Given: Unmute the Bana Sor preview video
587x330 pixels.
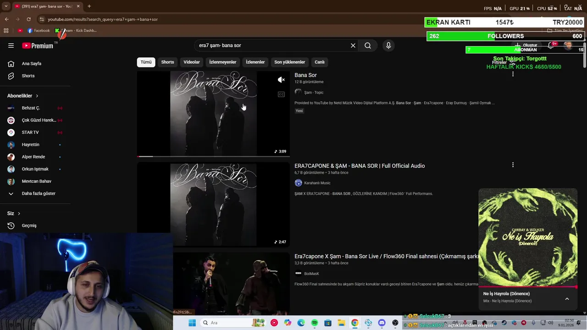Looking at the screenshot, I should (281, 80).
